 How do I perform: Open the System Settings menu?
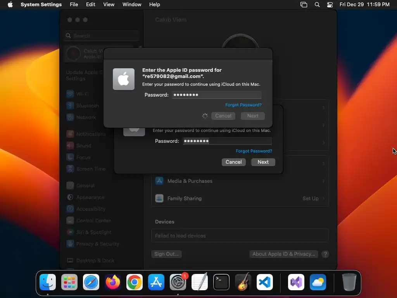(41, 5)
